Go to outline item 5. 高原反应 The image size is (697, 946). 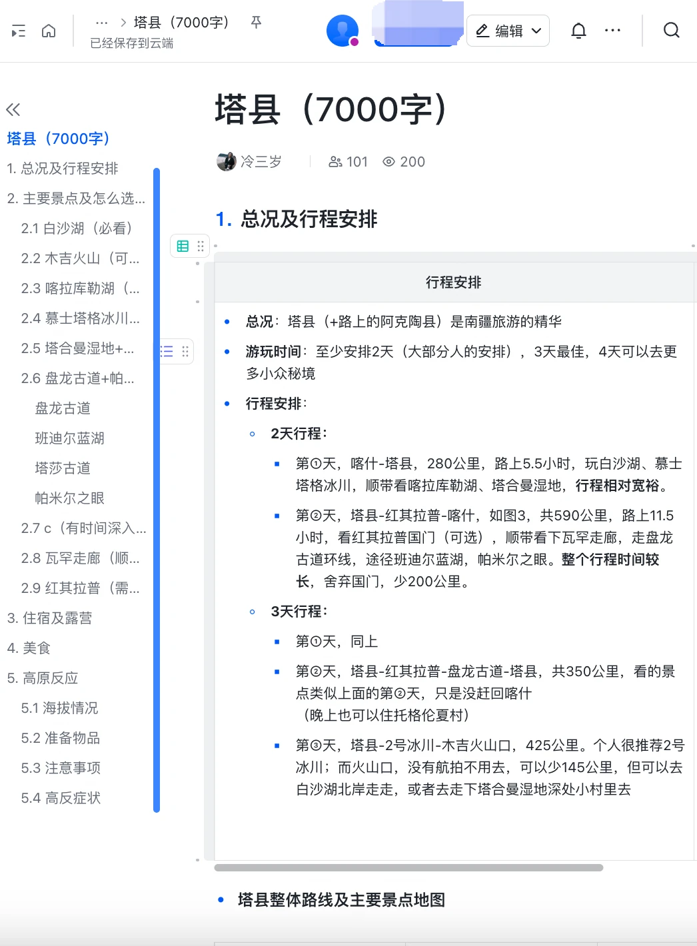click(x=43, y=678)
